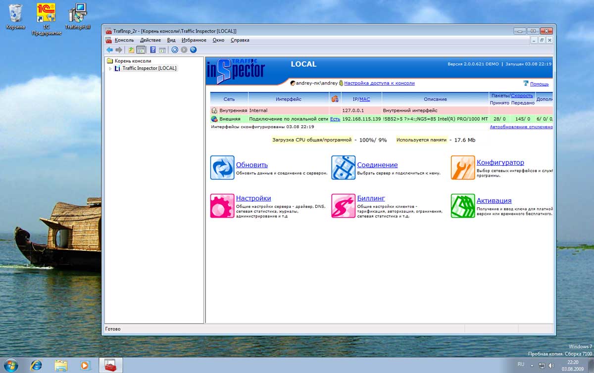Click the Back arrow in the toolbar
This screenshot has width=594, height=373.
coord(109,50)
